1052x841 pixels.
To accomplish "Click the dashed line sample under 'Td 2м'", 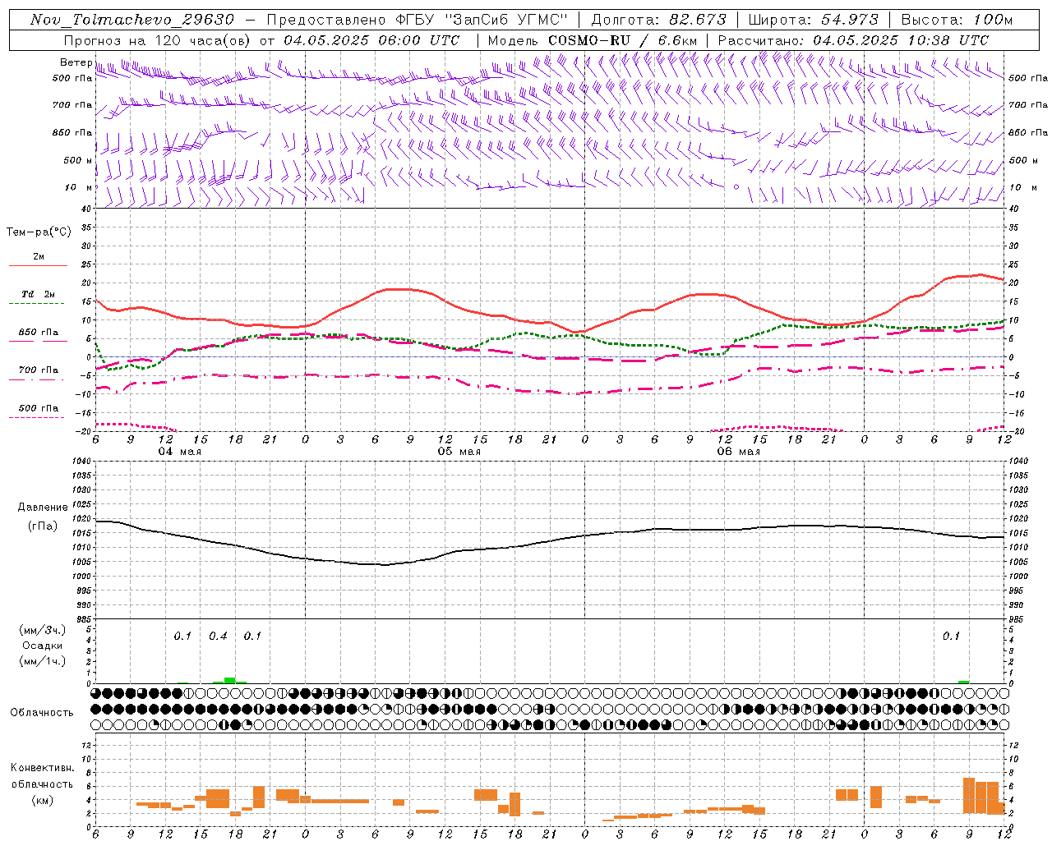I will click(38, 304).
